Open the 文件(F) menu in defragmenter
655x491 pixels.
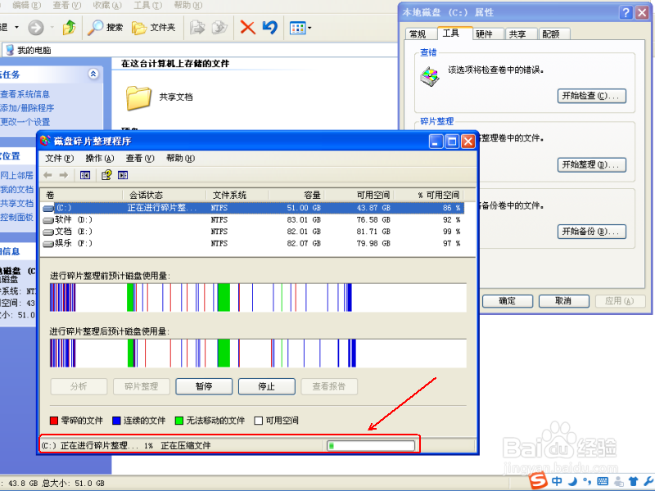(x=59, y=158)
